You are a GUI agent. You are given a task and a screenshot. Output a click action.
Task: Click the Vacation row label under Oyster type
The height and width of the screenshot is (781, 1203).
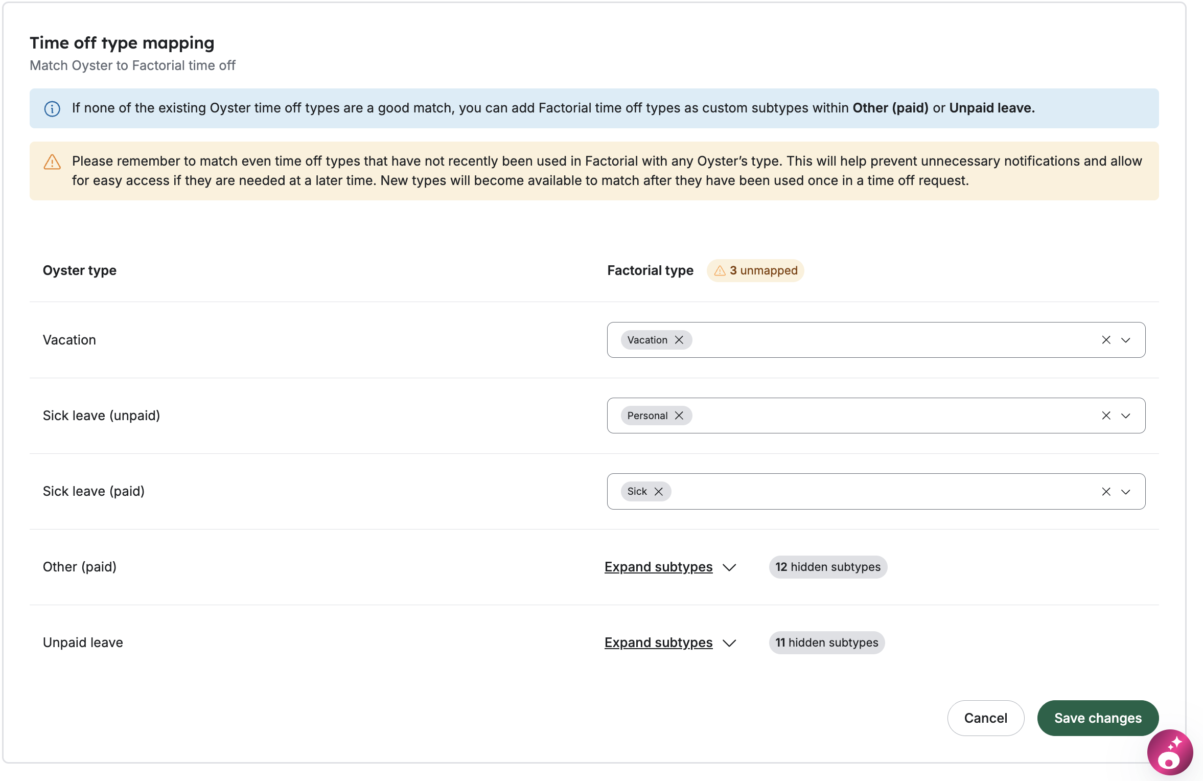tap(70, 340)
